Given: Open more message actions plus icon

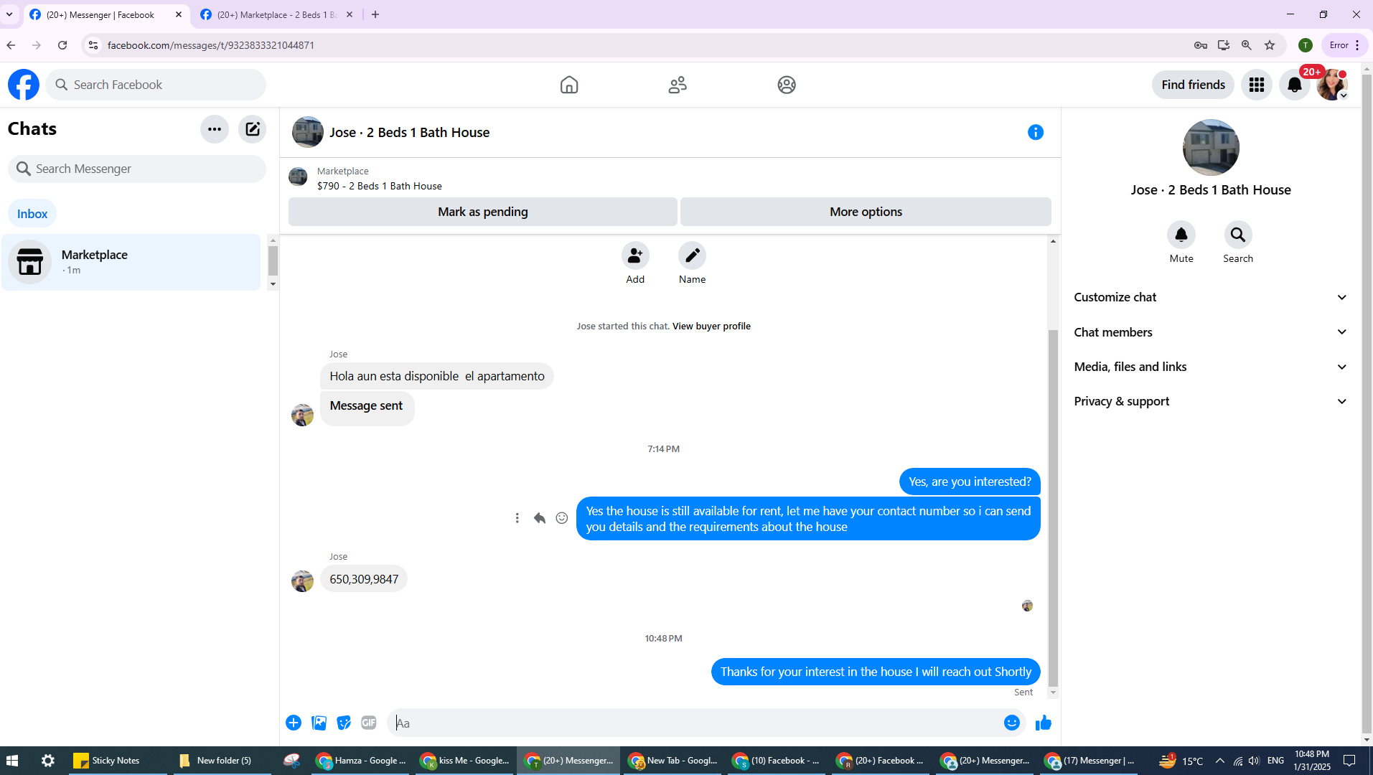Looking at the screenshot, I should 294,723.
